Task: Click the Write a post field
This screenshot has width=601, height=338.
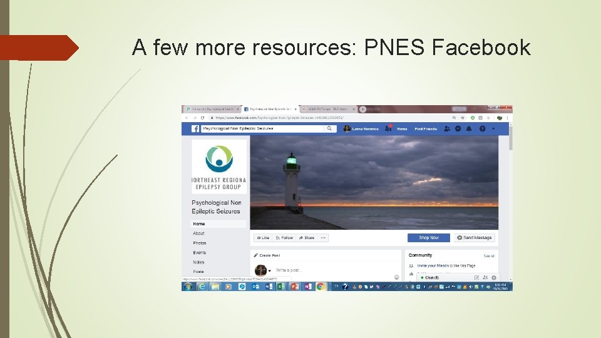Action: pyautogui.click(x=288, y=270)
